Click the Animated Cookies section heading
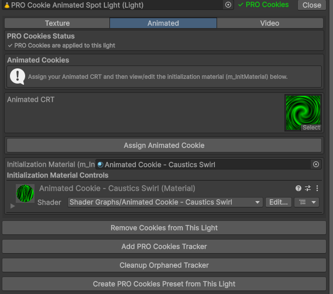Screen dimensions: 333x294 click(x=38, y=60)
